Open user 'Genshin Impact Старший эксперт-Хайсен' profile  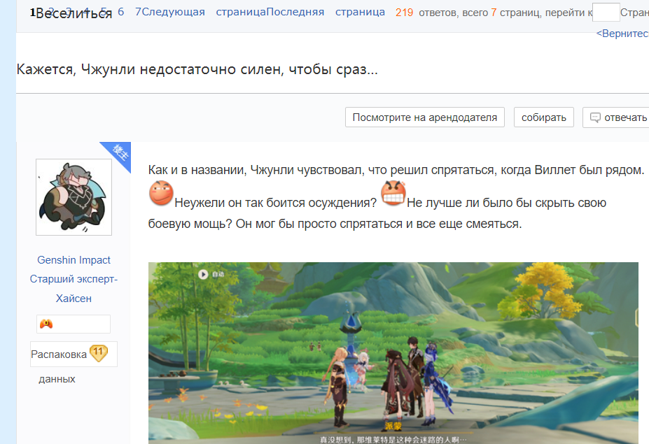pyautogui.click(x=74, y=279)
